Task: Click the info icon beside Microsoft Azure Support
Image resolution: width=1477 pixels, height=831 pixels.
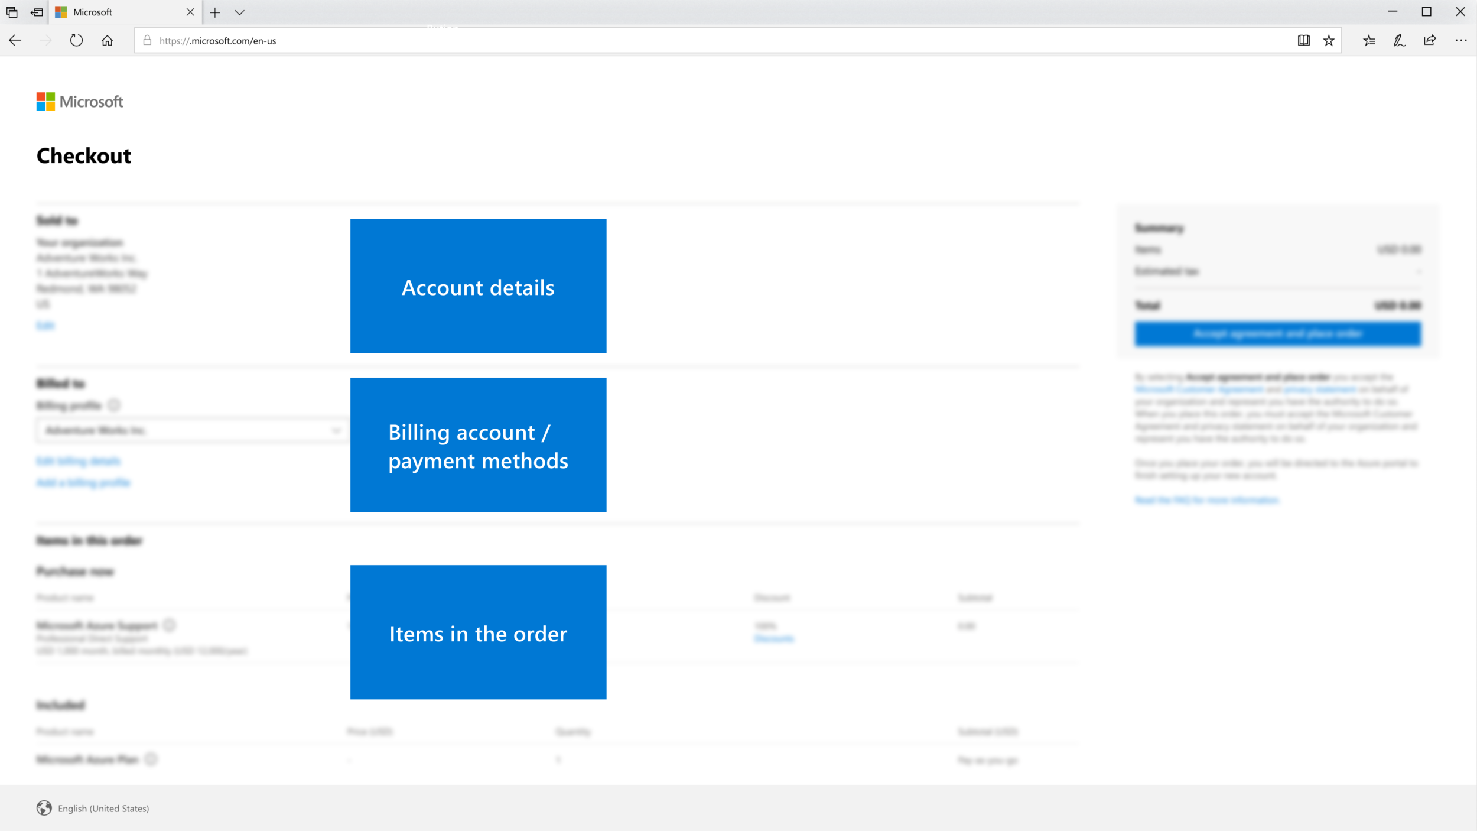Action: [170, 625]
